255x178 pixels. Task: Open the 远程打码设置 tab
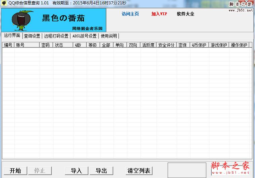click(x=56, y=36)
